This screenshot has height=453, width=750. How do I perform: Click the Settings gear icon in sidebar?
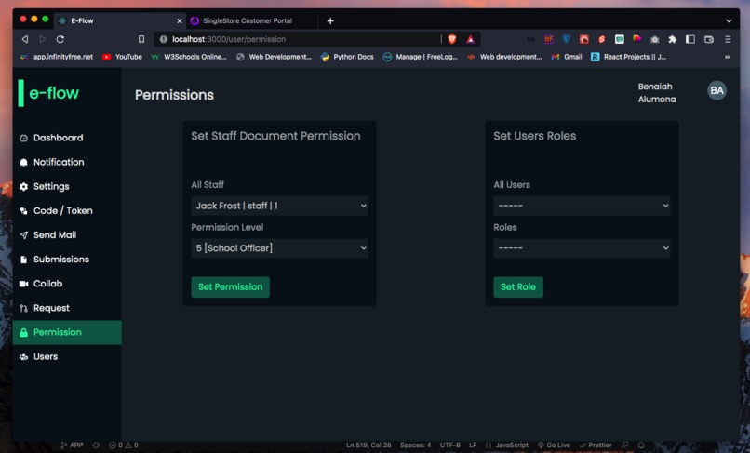pyautogui.click(x=23, y=187)
